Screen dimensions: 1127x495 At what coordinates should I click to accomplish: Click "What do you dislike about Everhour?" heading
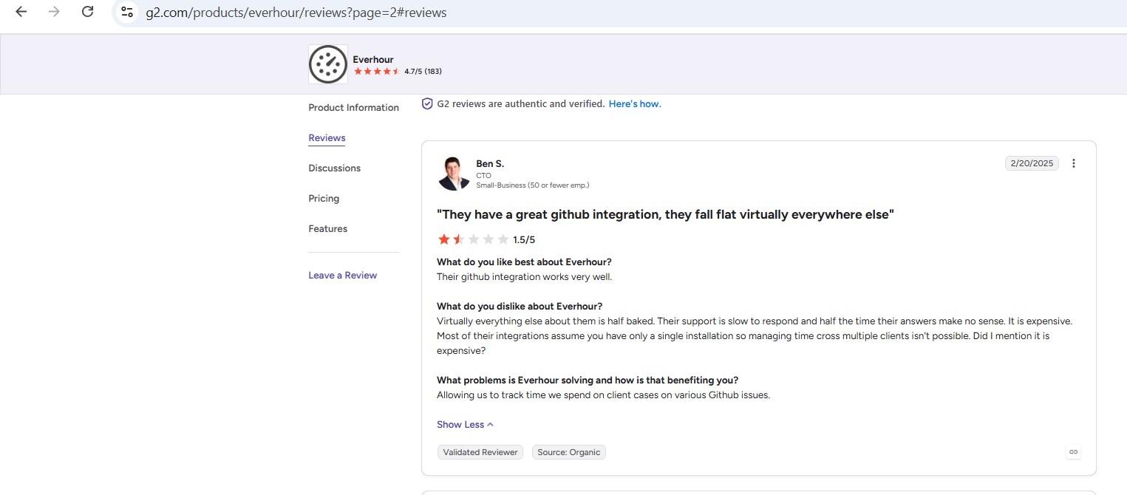[520, 307]
